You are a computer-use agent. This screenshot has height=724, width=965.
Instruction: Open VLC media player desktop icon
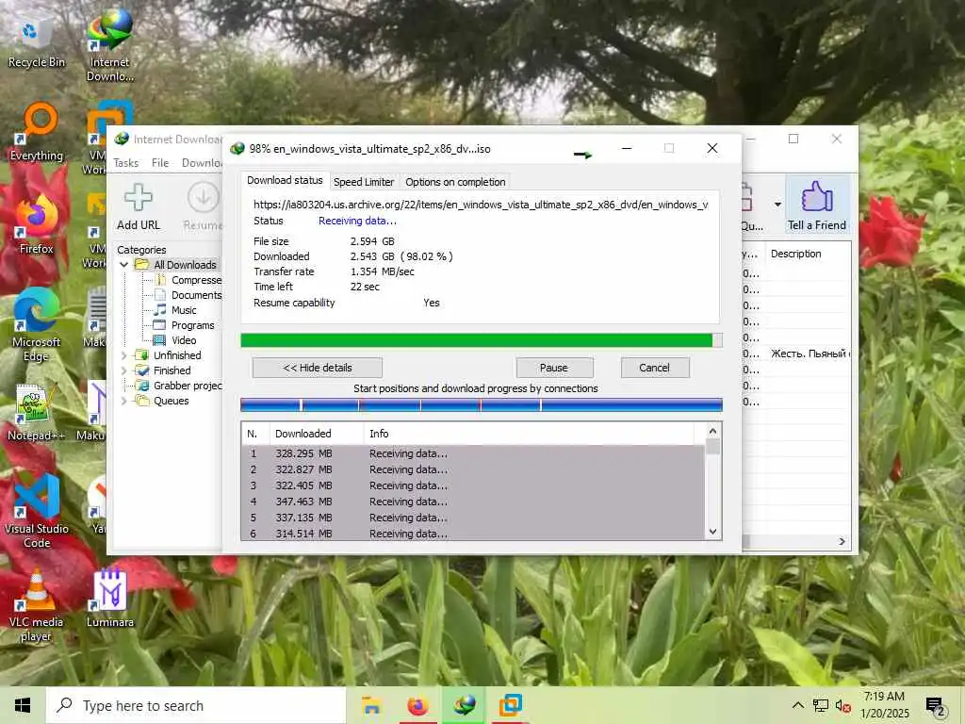pos(37,606)
